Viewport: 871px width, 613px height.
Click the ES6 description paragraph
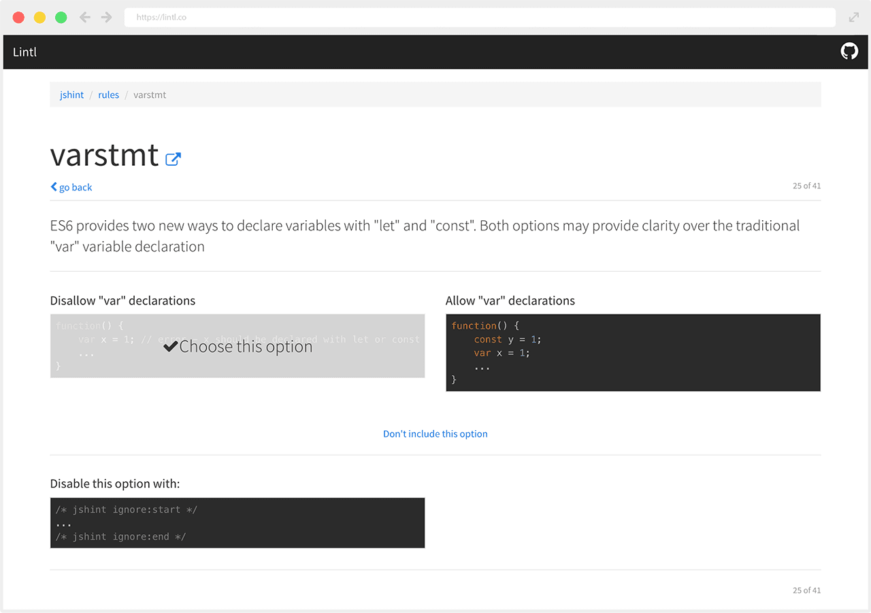pyautogui.click(x=425, y=236)
